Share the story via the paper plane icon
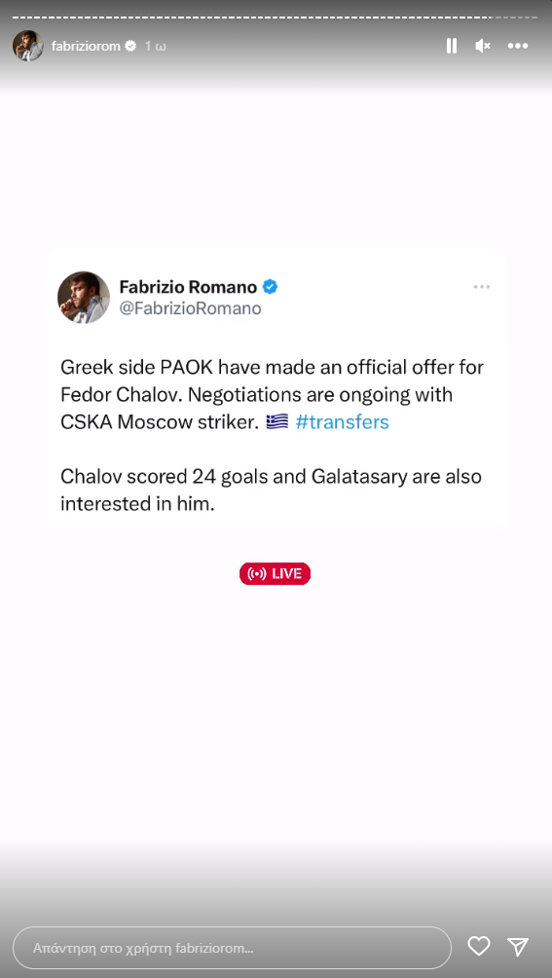The width and height of the screenshot is (552, 978). click(x=518, y=946)
